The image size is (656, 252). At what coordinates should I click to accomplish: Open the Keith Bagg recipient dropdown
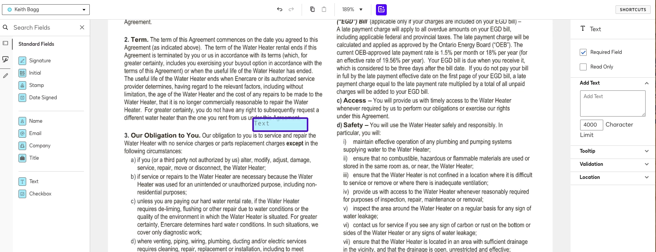[x=46, y=10]
